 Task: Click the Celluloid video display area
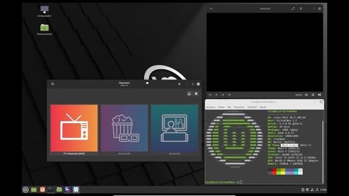click(x=264, y=52)
